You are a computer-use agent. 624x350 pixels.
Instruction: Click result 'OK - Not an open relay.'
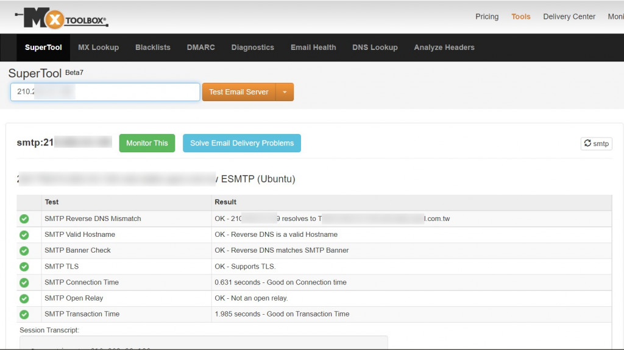pos(251,298)
